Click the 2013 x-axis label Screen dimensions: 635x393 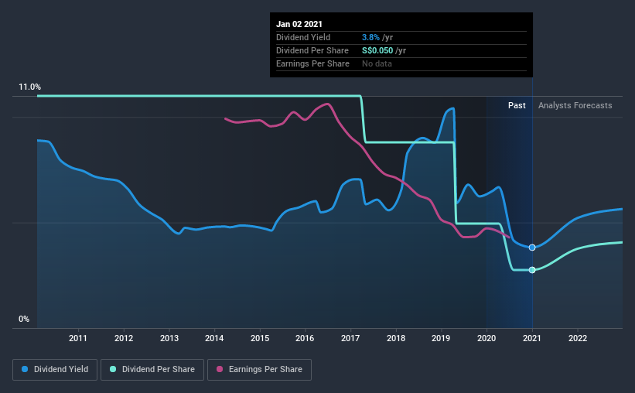coord(169,338)
